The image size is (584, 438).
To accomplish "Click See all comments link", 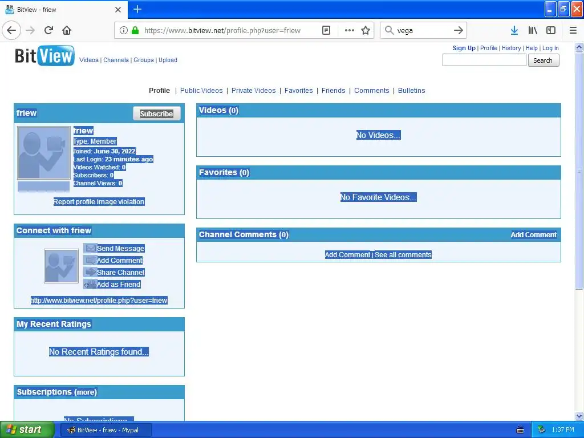I will [x=403, y=255].
